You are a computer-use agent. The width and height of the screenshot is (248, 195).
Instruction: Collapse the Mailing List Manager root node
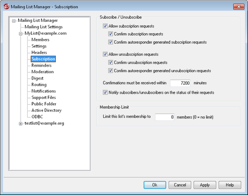click(14, 21)
